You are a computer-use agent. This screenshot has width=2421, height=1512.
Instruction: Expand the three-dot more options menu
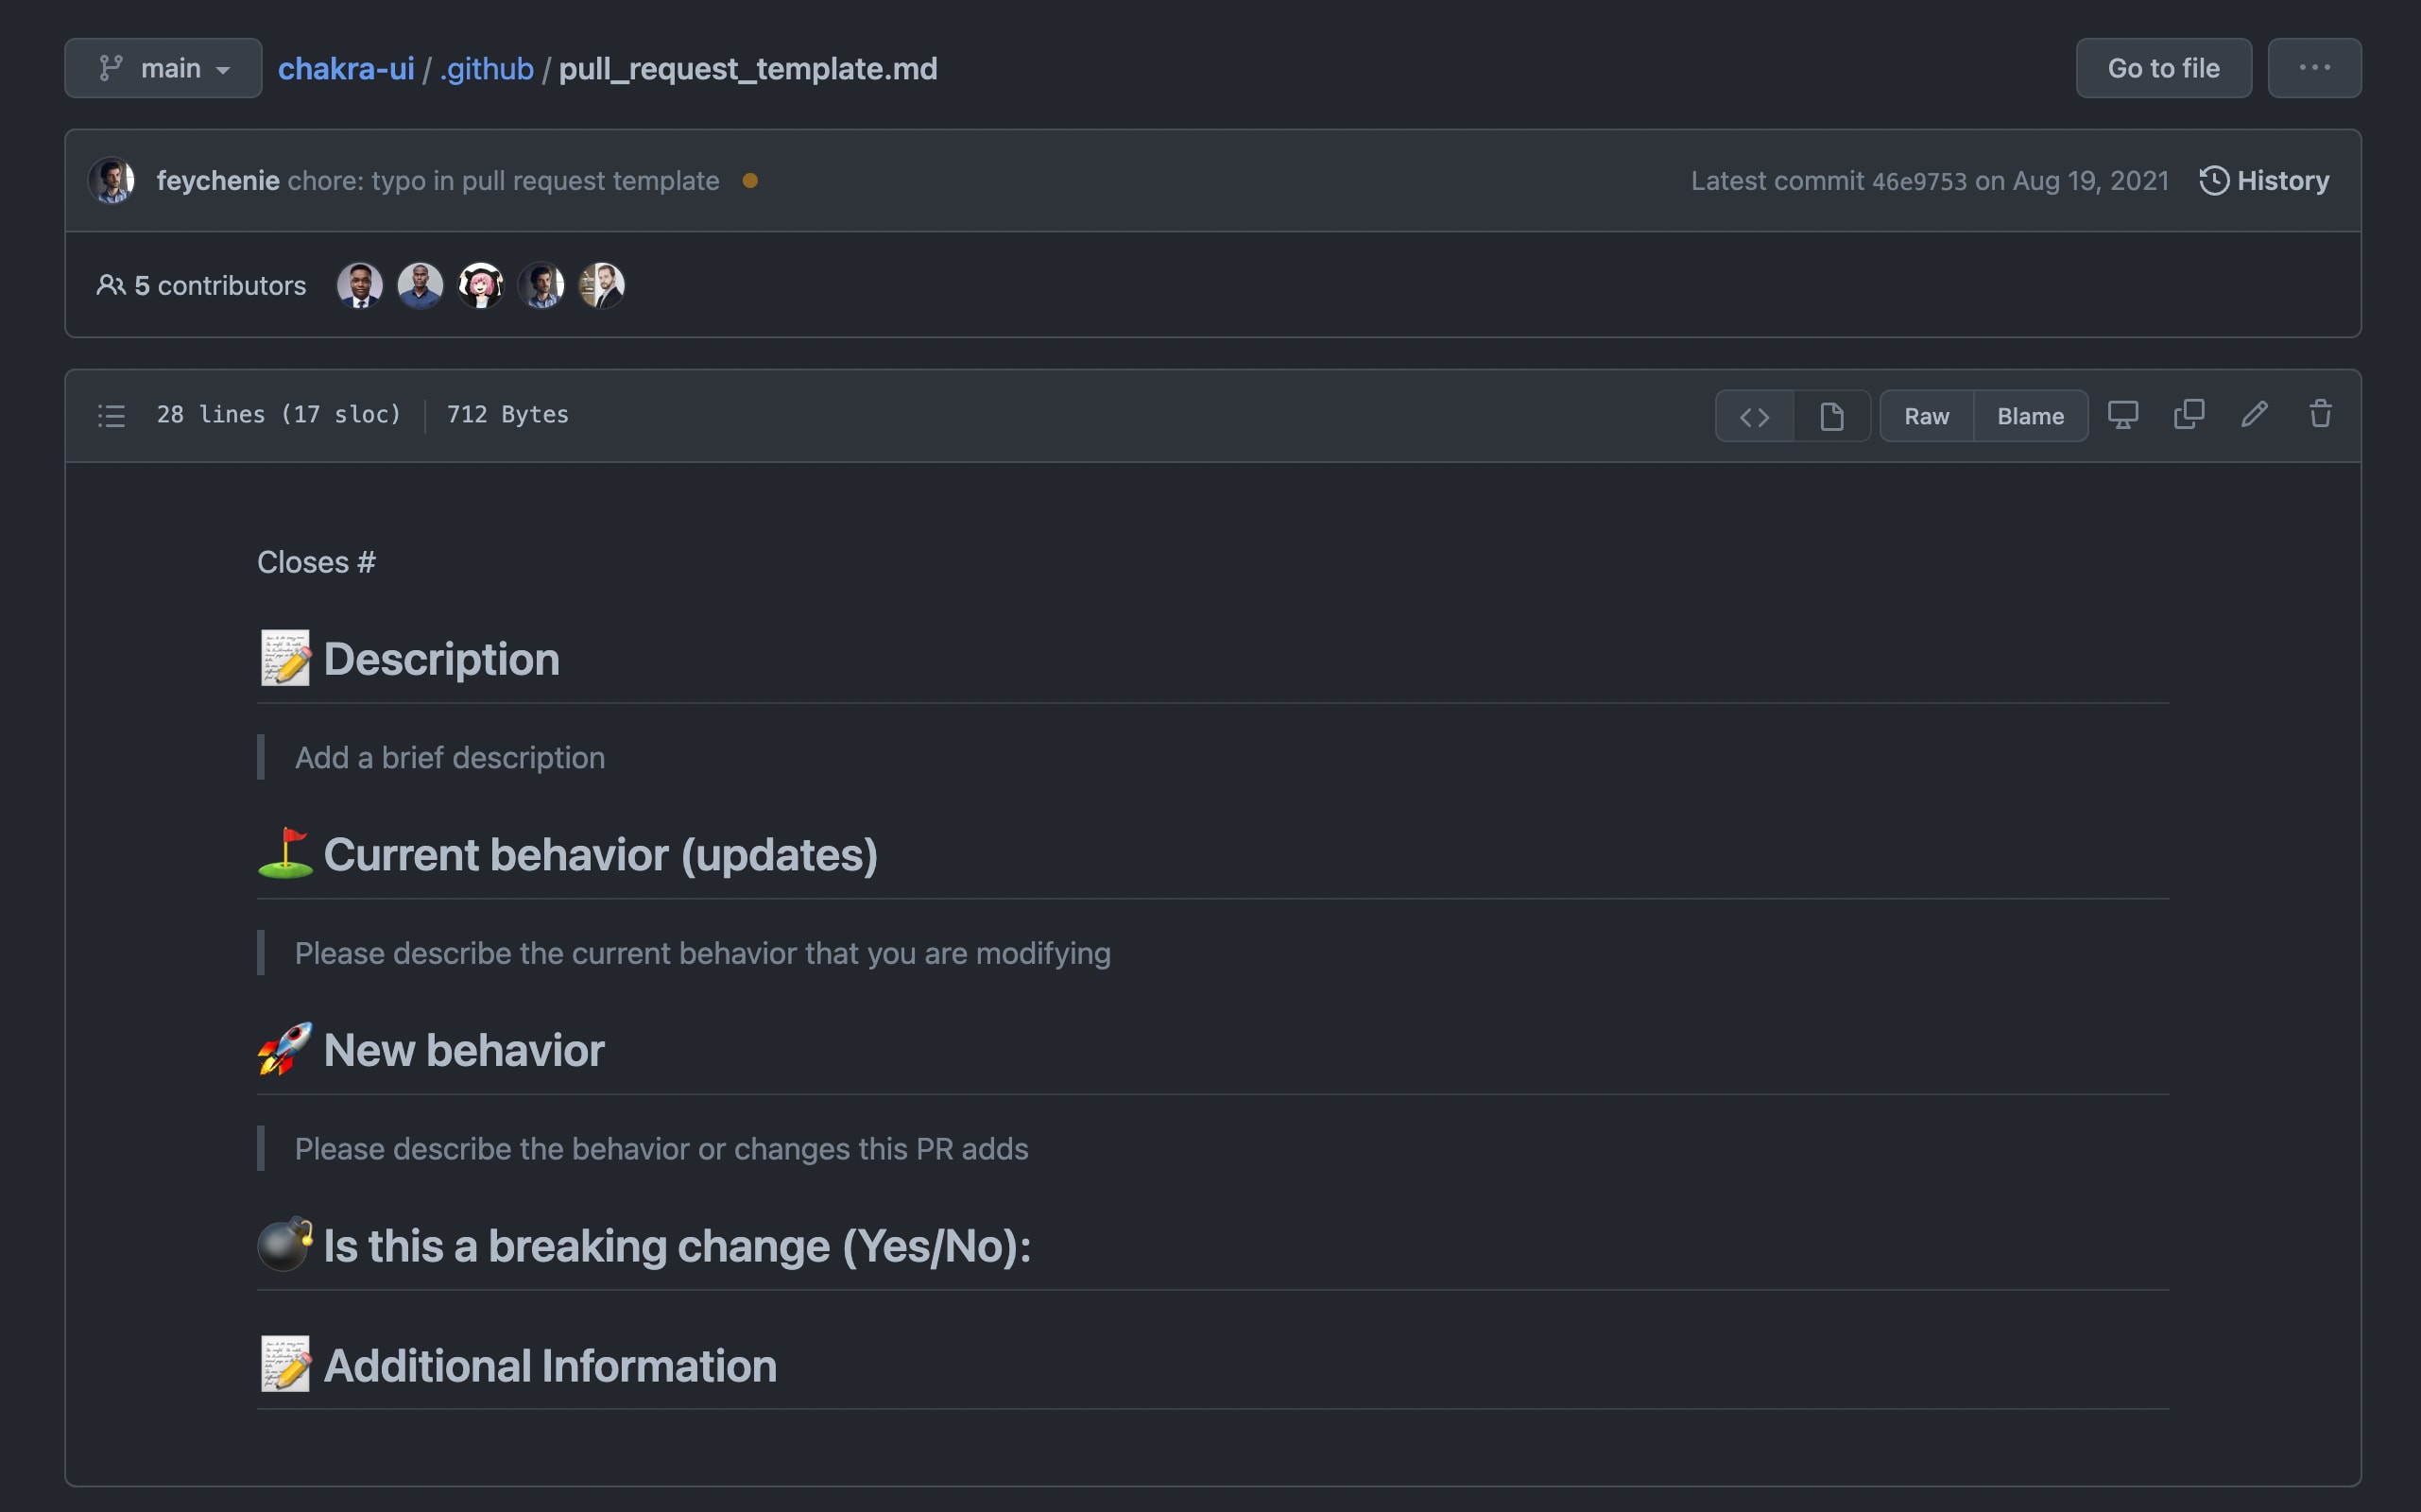click(2313, 66)
